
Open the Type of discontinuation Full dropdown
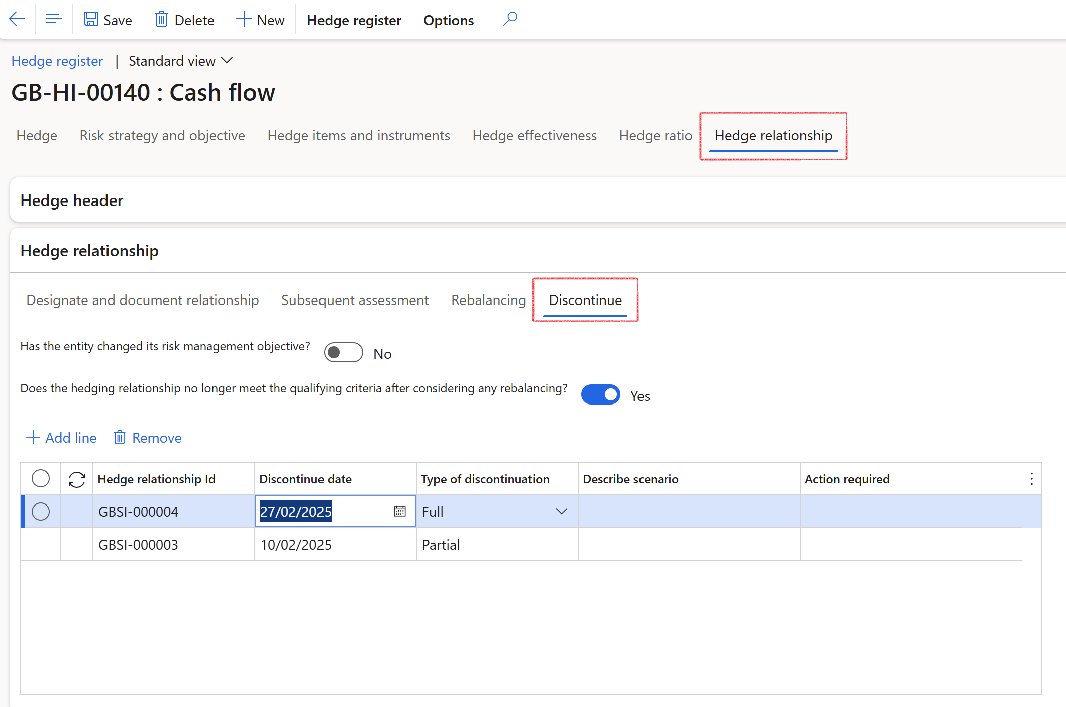pos(562,512)
